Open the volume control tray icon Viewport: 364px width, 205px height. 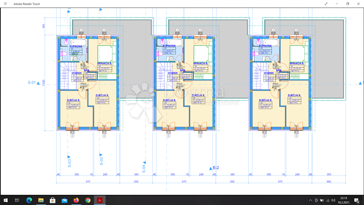click(333, 200)
